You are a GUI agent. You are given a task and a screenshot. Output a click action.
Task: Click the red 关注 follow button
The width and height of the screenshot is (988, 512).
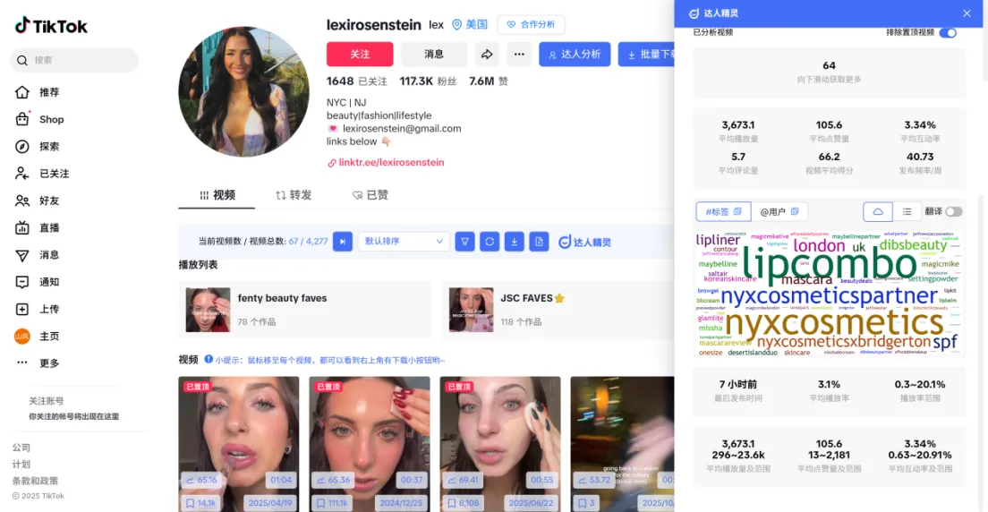pyautogui.click(x=360, y=55)
